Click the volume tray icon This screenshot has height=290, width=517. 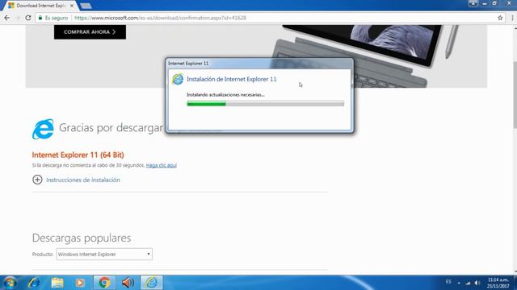pos(477,283)
